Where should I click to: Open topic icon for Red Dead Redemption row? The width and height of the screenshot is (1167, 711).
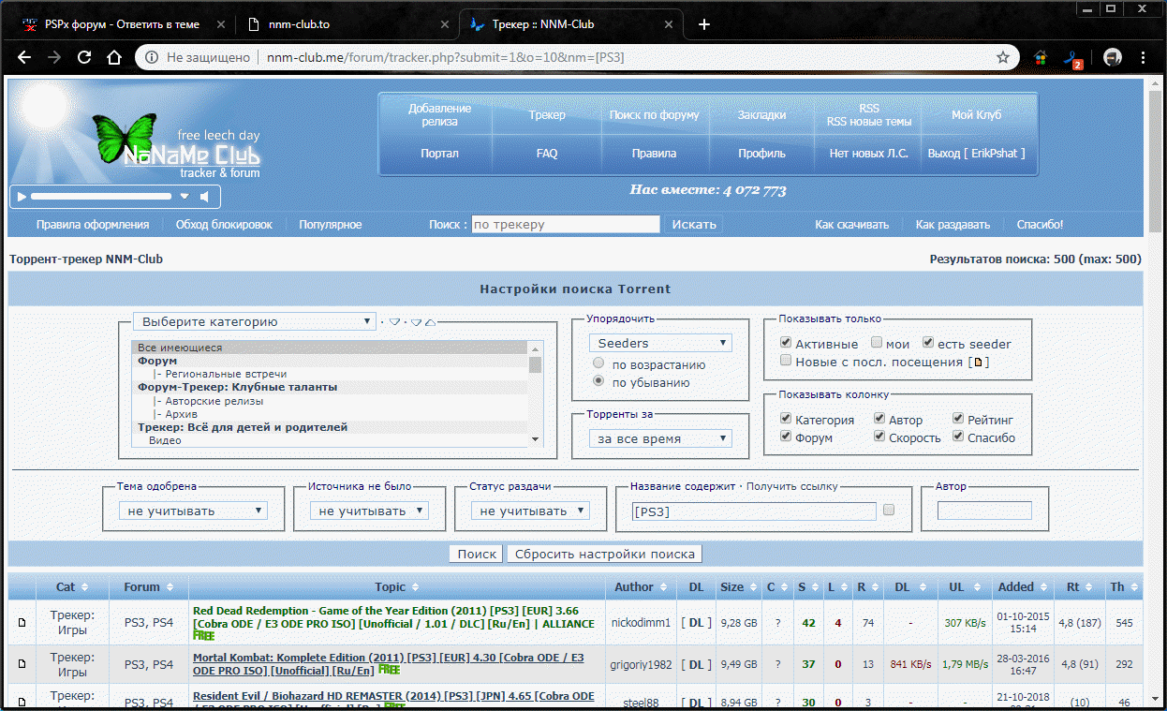point(22,622)
